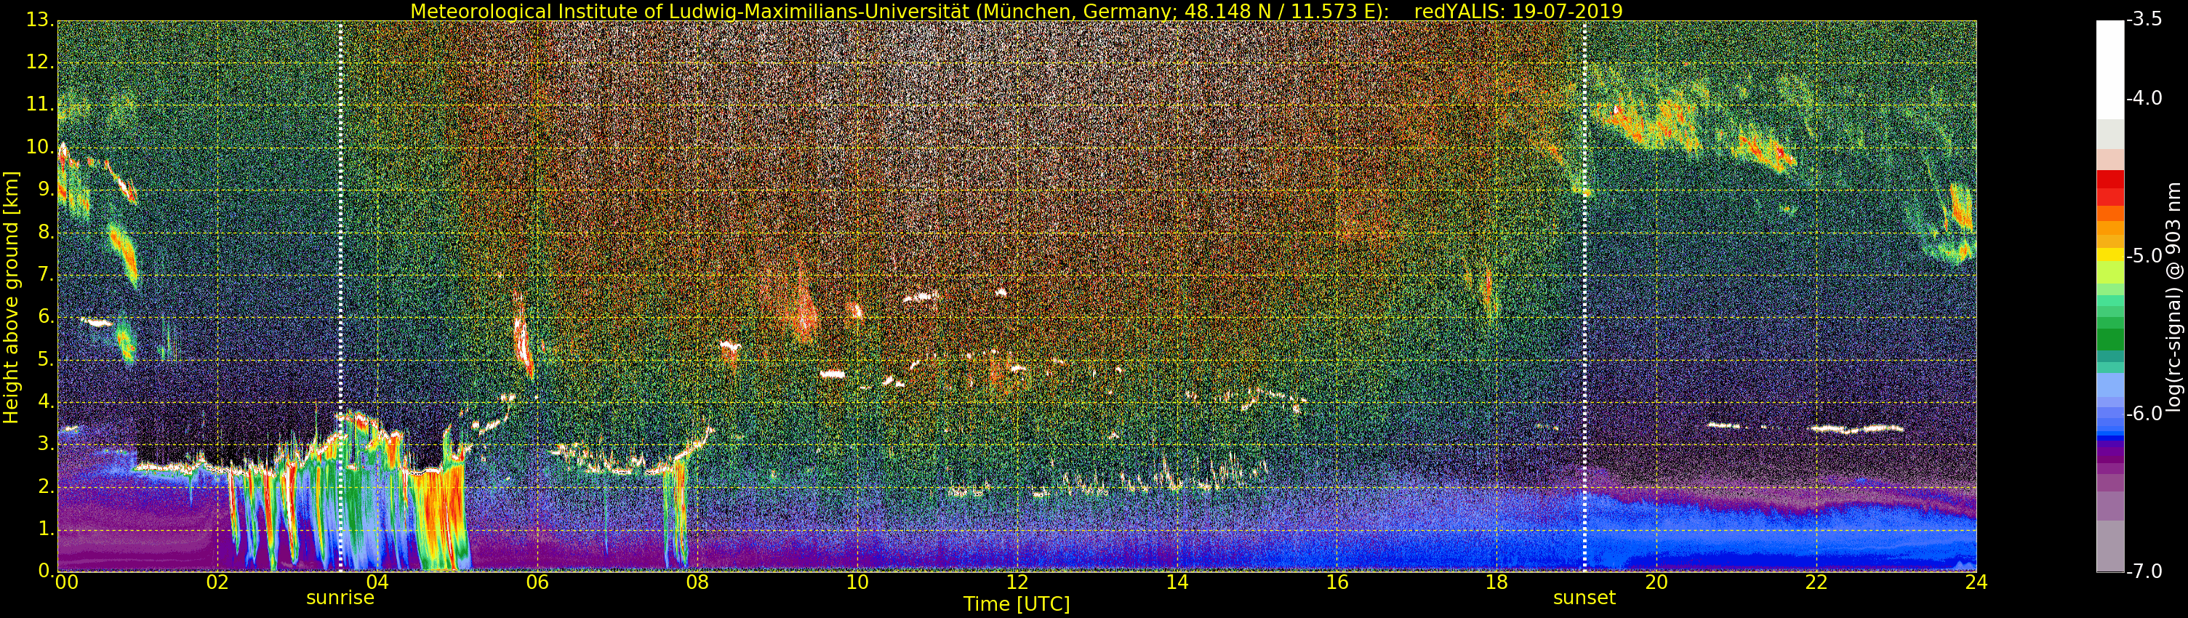The height and width of the screenshot is (618, 2188).
Task: Click the time axis tick label 22
Action: 1816,582
